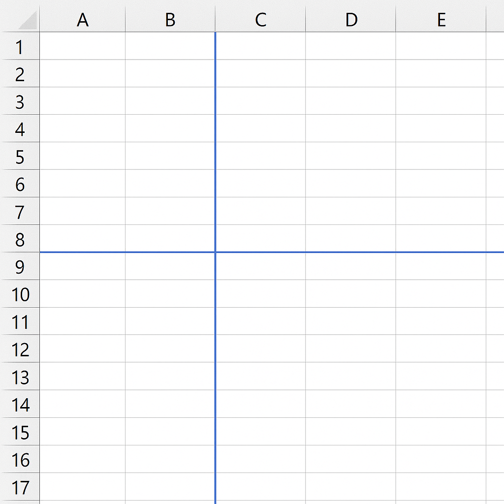Click cell A1
Image resolution: width=504 pixels, height=504 pixels.
point(83,46)
